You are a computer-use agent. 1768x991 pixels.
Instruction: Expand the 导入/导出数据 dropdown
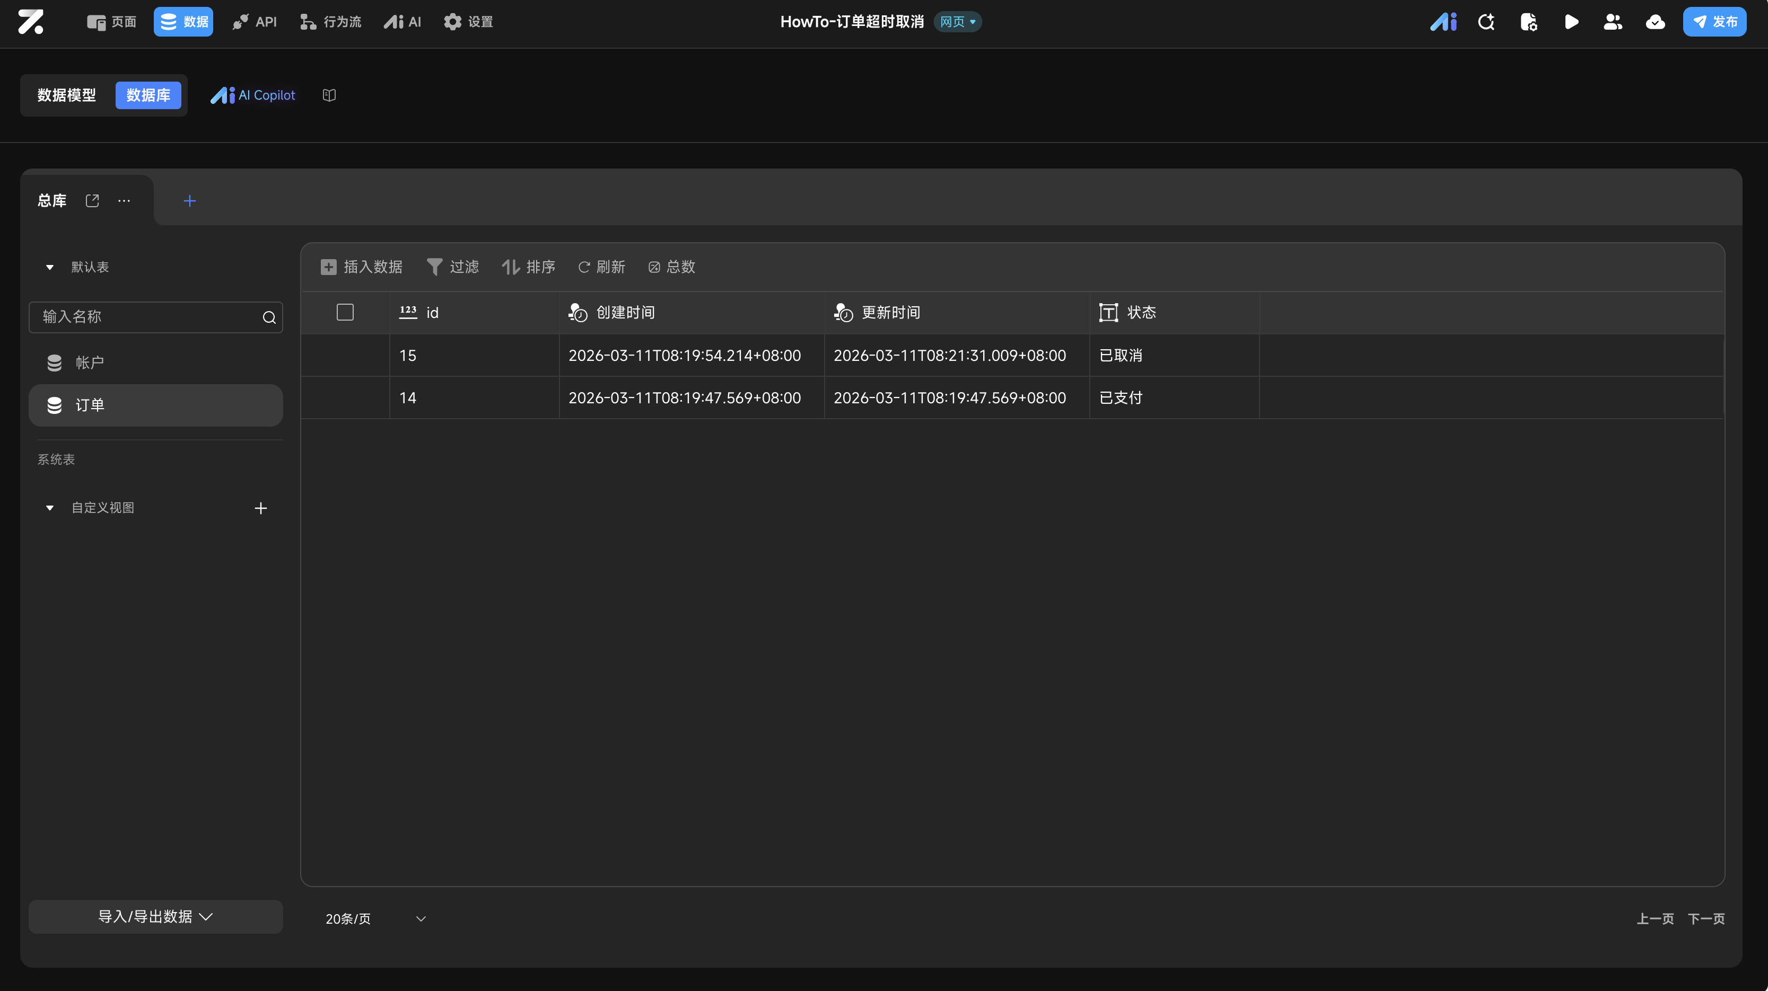click(x=156, y=917)
